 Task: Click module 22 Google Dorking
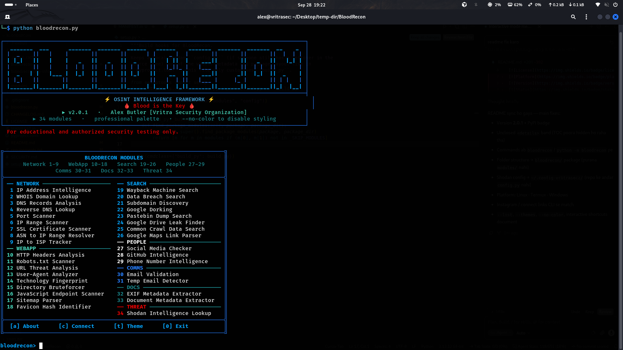click(145, 210)
